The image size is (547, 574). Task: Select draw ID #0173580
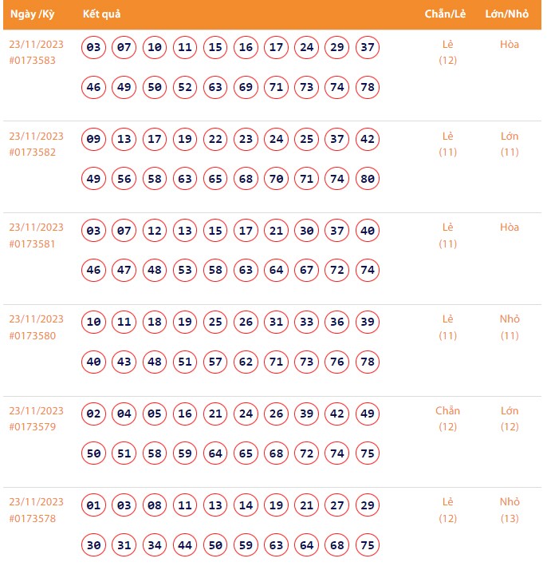33,335
